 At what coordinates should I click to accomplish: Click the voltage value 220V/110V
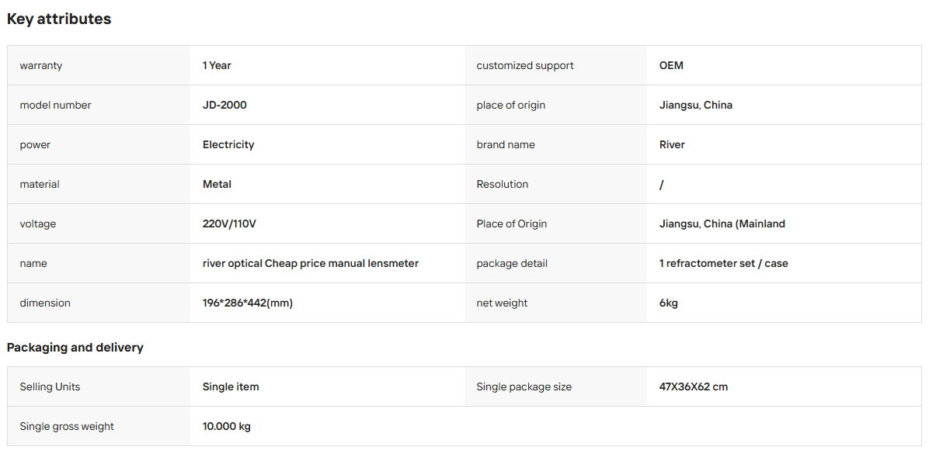(x=231, y=224)
